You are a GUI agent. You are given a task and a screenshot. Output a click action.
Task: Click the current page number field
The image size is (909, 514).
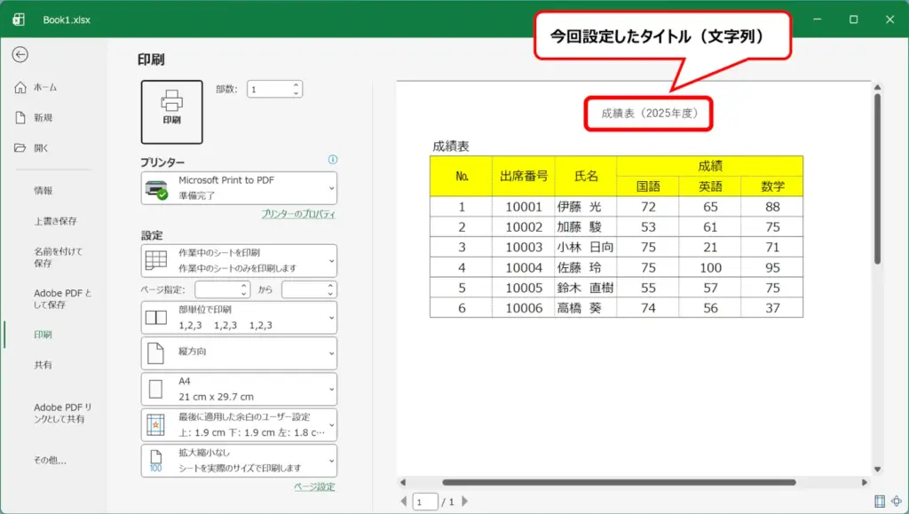[425, 502]
